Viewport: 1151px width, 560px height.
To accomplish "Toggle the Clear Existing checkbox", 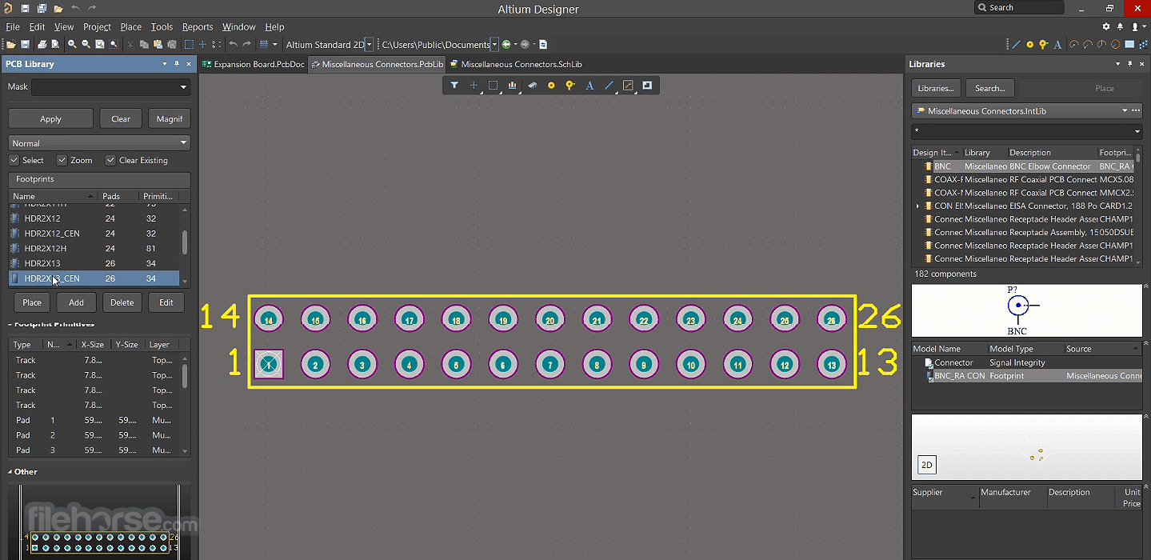I will point(110,160).
